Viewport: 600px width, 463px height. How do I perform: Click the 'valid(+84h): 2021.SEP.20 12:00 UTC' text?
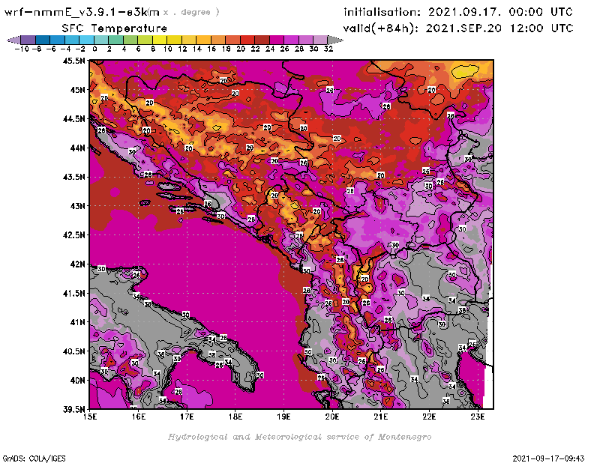tap(458, 28)
